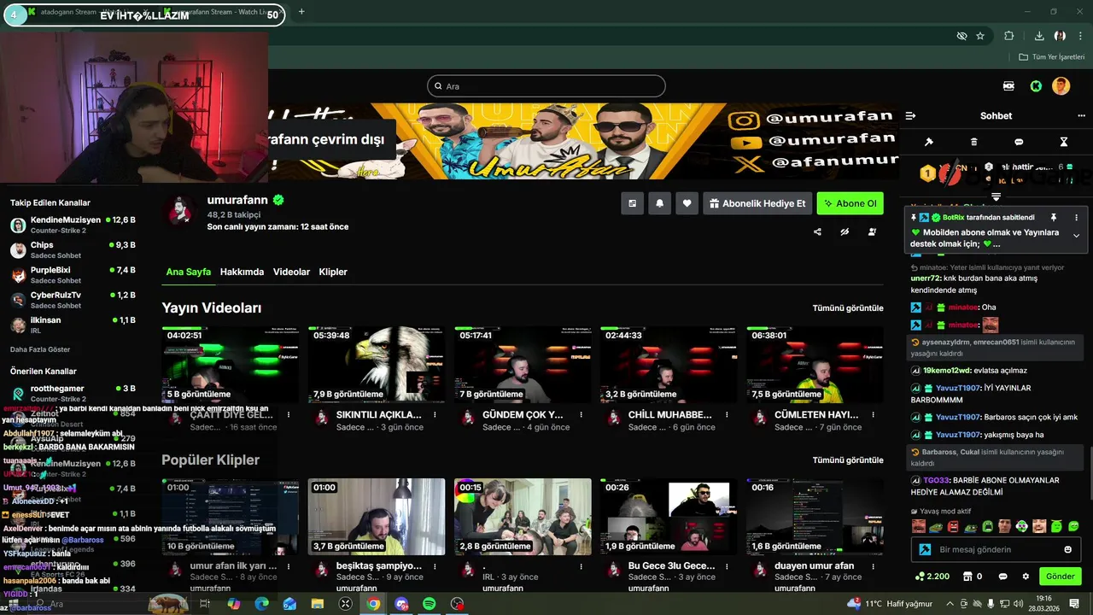Toggle the crossed-eye hide icon
The height and width of the screenshot is (615, 1093).
tap(845, 232)
